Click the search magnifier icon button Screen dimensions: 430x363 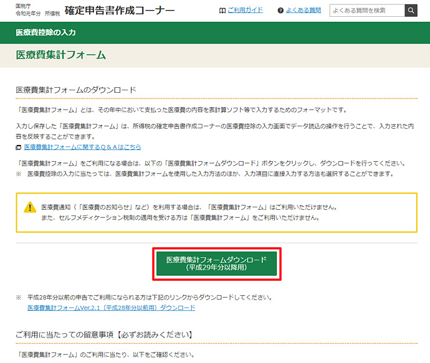click(411, 11)
